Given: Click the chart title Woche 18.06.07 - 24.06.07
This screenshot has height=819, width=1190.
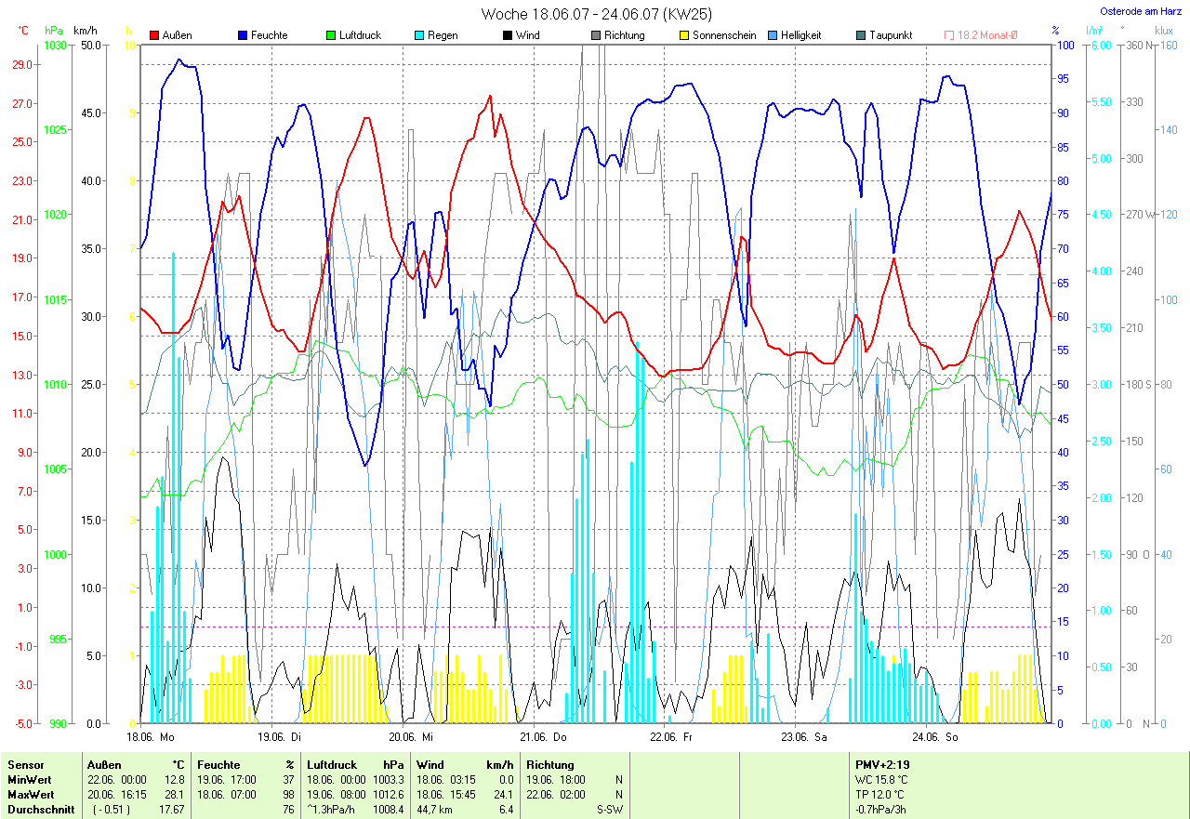Looking at the screenshot, I should (x=596, y=14).
